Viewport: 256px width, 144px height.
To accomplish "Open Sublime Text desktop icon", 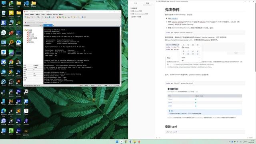I will coord(19,112).
